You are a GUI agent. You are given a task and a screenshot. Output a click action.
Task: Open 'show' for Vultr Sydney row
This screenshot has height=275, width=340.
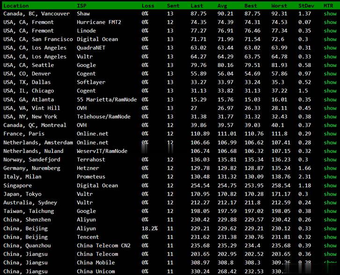330,203
